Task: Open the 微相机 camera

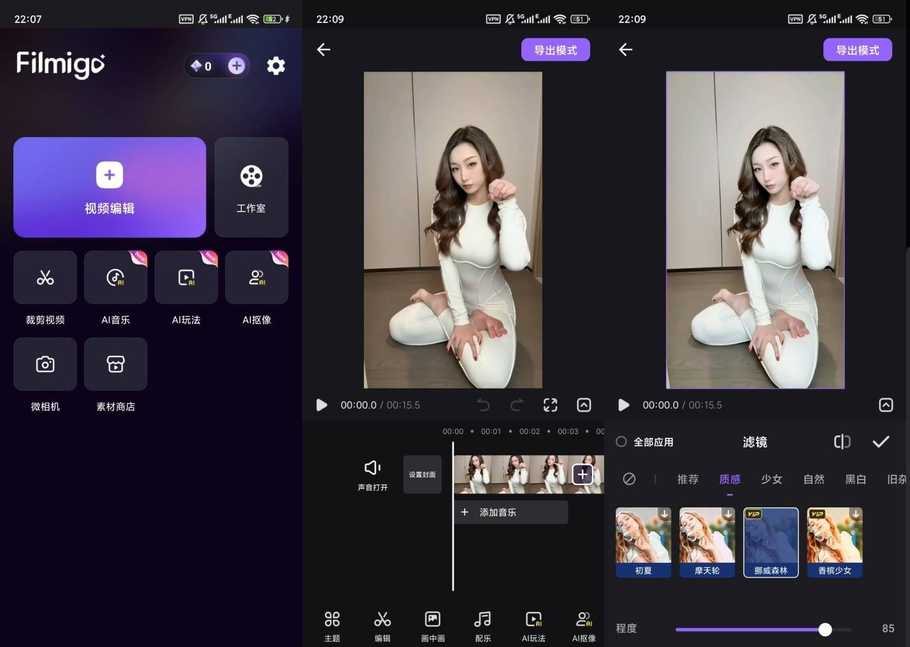Action: (x=45, y=365)
